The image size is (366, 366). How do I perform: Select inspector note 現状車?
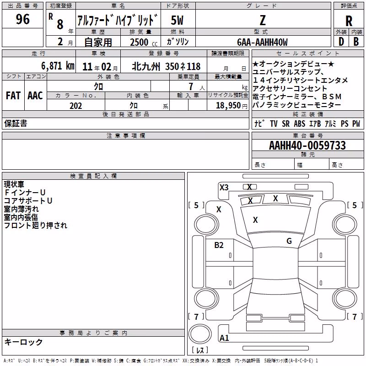point(14,184)
